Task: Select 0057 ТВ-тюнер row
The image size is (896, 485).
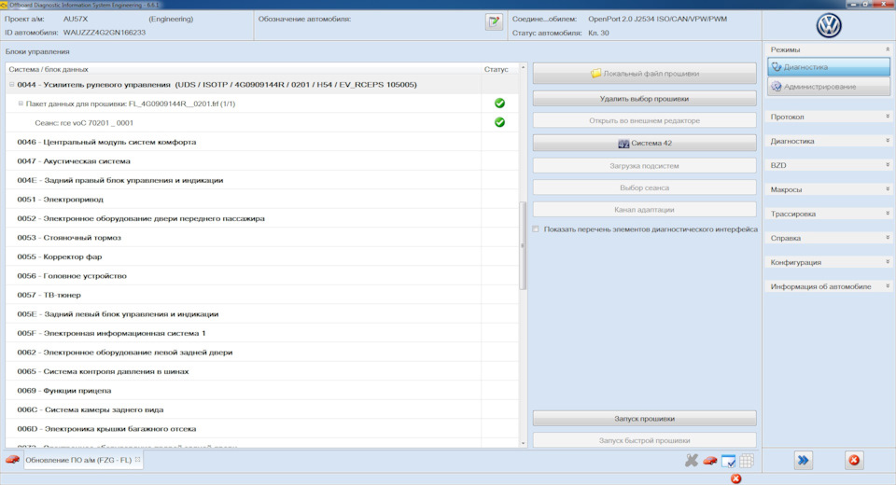Action: click(x=262, y=295)
